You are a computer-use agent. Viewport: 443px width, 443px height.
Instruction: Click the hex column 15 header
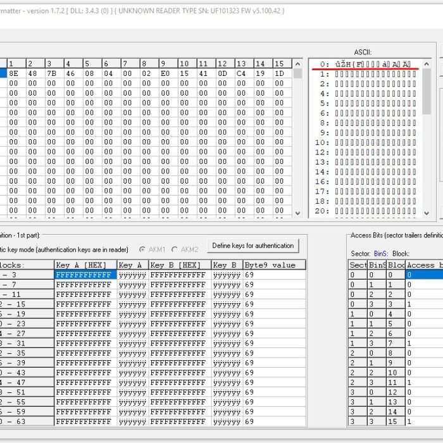click(282, 63)
